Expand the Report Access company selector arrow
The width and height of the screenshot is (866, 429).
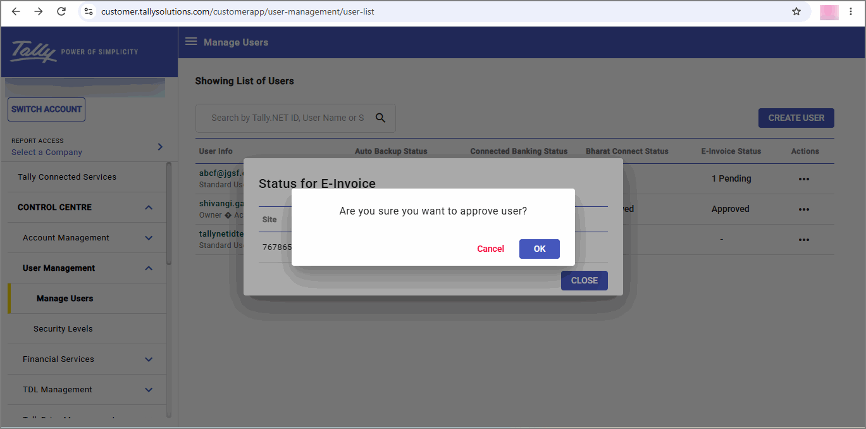click(160, 147)
